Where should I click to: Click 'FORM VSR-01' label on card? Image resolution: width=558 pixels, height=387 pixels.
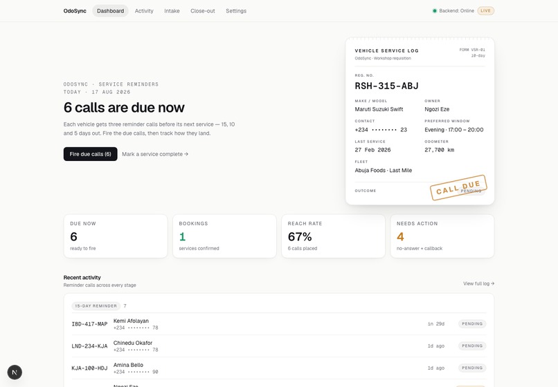(472, 50)
